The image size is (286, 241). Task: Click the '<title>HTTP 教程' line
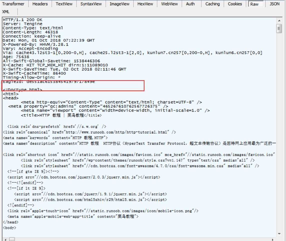tap(61, 115)
